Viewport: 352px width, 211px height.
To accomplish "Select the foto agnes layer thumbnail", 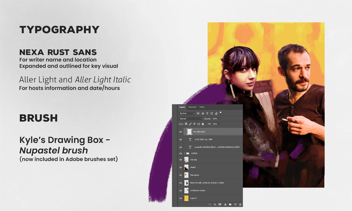I will (186, 175).
